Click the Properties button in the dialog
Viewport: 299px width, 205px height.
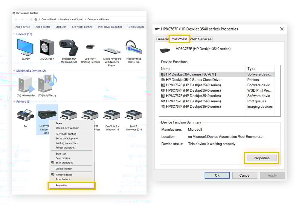click(x=262, y=158)
